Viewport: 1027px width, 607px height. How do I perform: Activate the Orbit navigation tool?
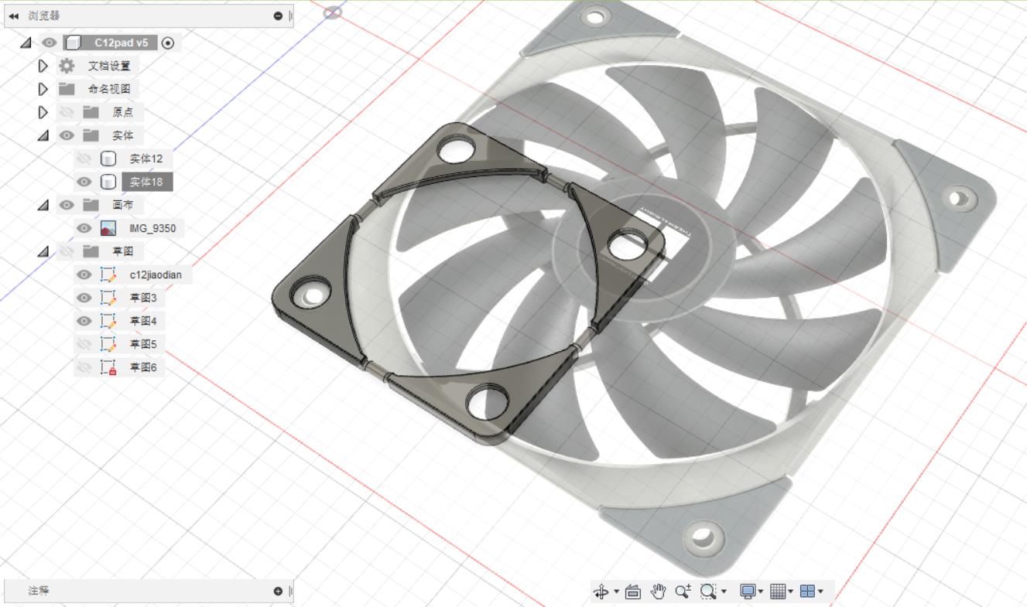pyautogui.click(x=601, y=592)
